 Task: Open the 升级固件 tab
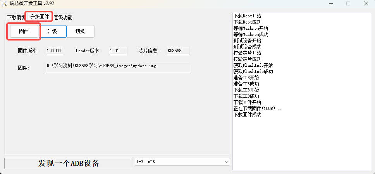click(x=40, y=17)
